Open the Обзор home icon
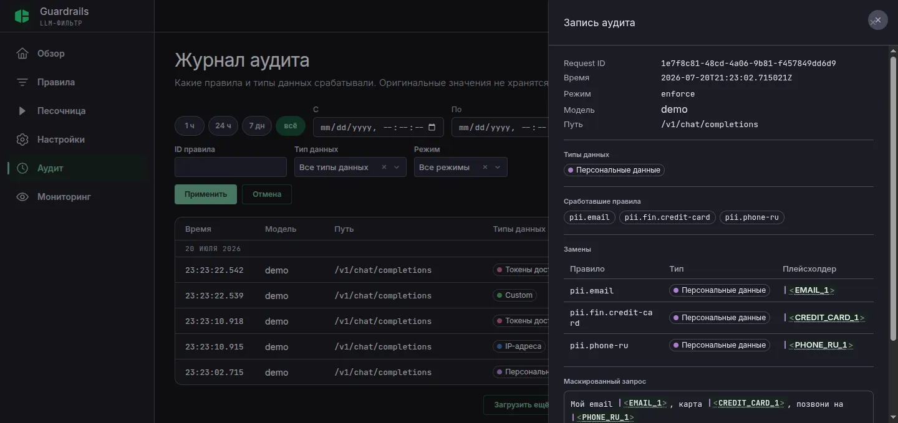 tap(22, 54)
